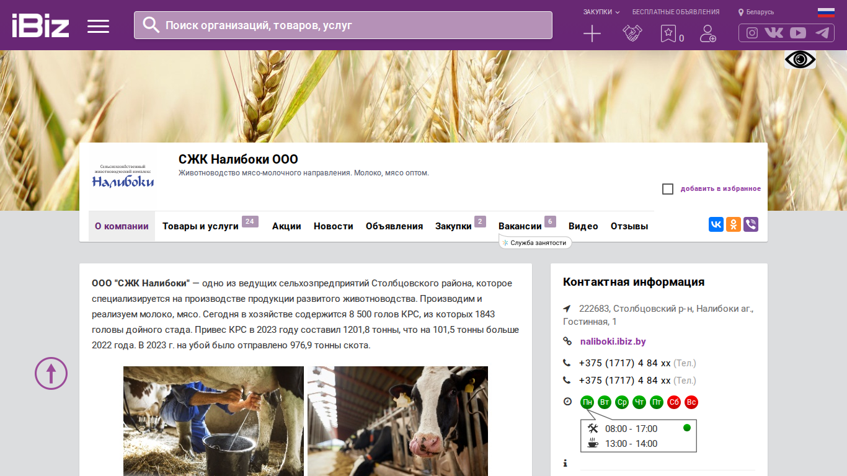Image resolution: width=847 pixels, height=476 pixels.
Task: Select Saturday (Сб) schedule day
Action: 674,402
